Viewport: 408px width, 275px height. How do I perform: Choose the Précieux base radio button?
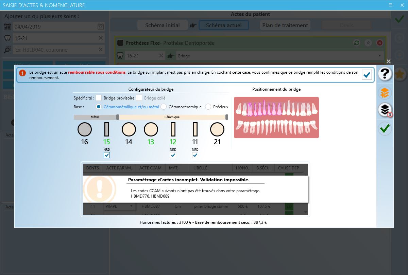click(208, 107)
